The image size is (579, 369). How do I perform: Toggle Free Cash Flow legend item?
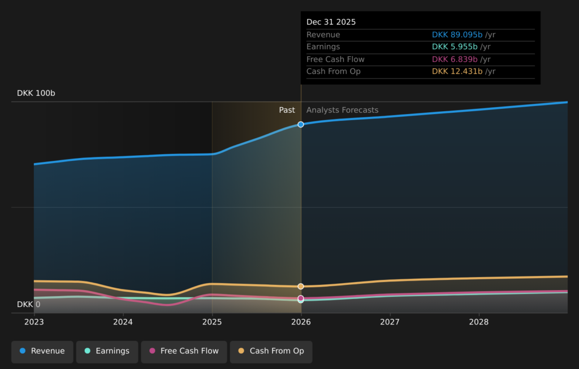tap(184, 351)
